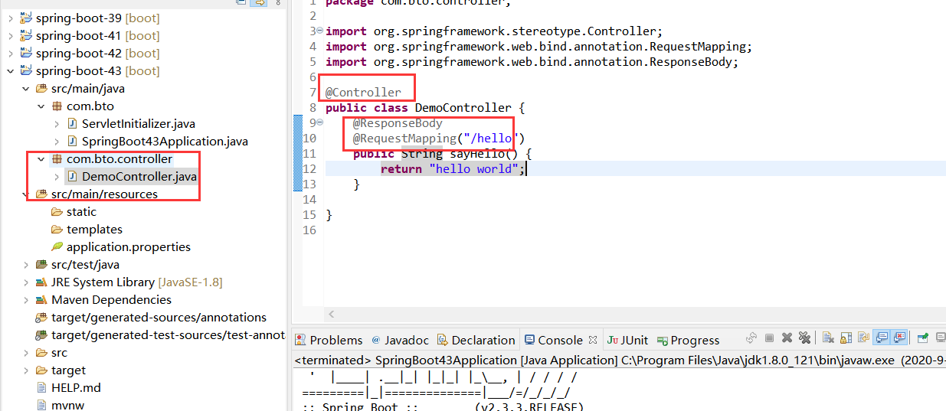Screen dimensions: 946x411
Task: Click Terminate square icon in Console
Action: [x=769, y=338]
